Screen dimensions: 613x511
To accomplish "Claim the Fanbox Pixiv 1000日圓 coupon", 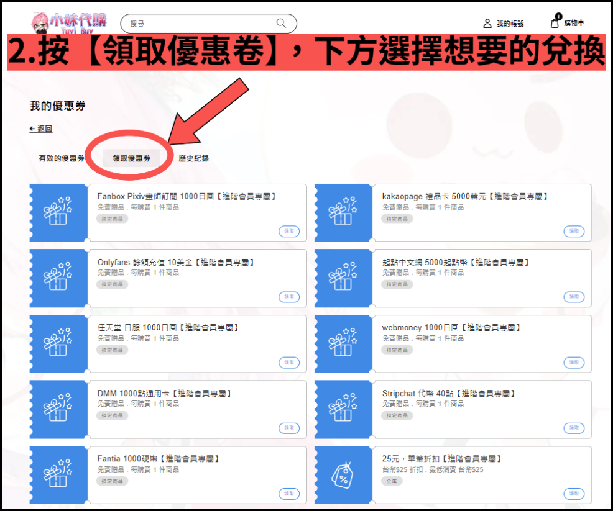I will tap(289, 232).
